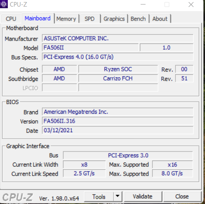205x204 pixels.
Task: Select the Carrizo FCH southbridge field
Action: (x=118, y=78)
